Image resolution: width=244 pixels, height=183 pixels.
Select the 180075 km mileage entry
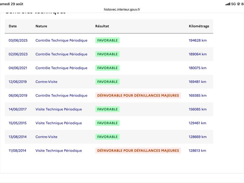pyautogui.click(x=197, y=68)
